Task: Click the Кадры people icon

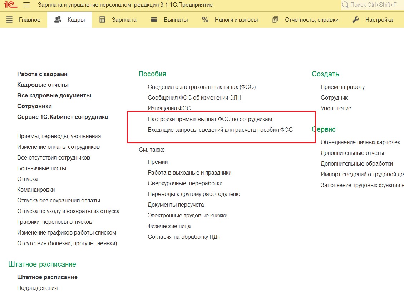Action: click(58, 20)
